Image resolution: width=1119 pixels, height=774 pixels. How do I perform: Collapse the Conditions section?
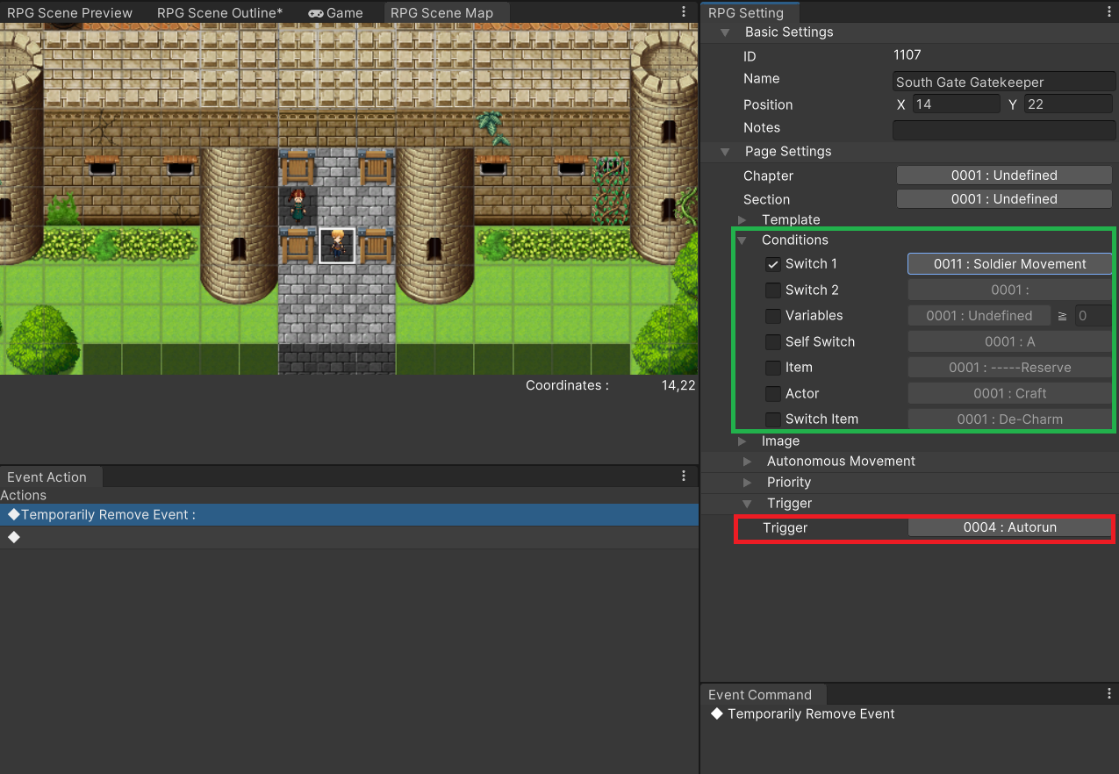(742, 240)
